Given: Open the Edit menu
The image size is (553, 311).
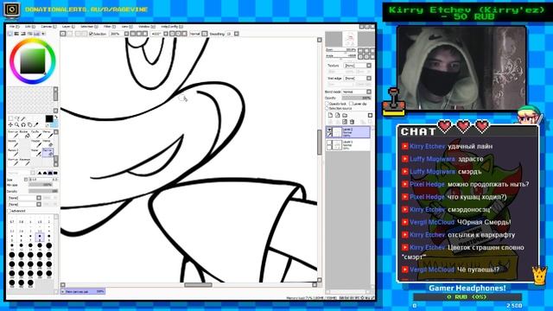Looking at the screenshot, I should (29, 27).
